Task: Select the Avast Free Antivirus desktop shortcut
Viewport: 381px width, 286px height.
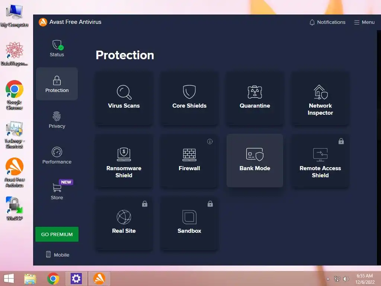Action: pos(15,173)
